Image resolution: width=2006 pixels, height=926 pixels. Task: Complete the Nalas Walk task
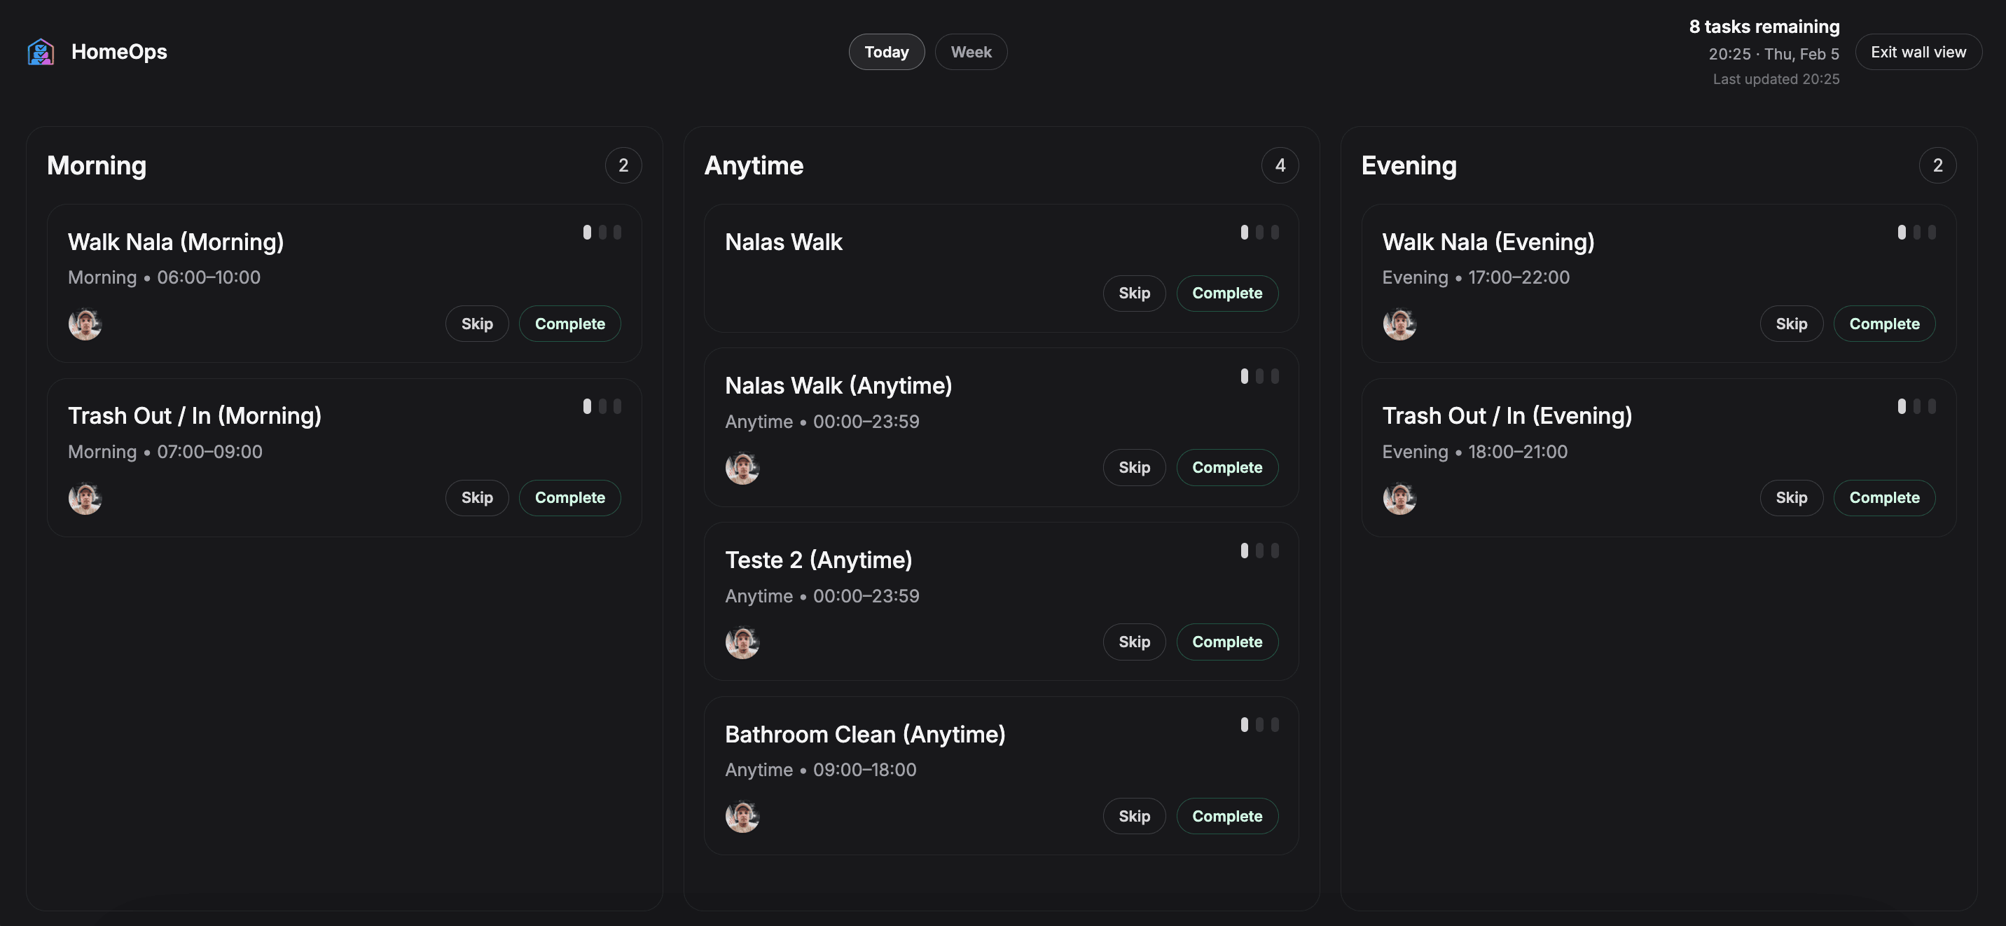tap(1226, 293)
